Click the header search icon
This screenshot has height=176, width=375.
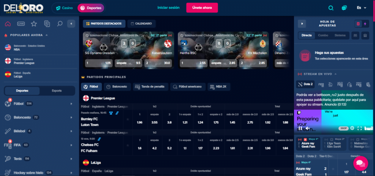coord(331,8)
